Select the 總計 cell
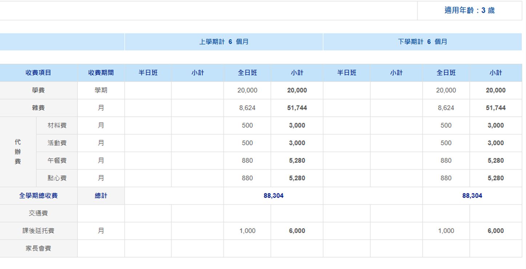 click(101, 196)
